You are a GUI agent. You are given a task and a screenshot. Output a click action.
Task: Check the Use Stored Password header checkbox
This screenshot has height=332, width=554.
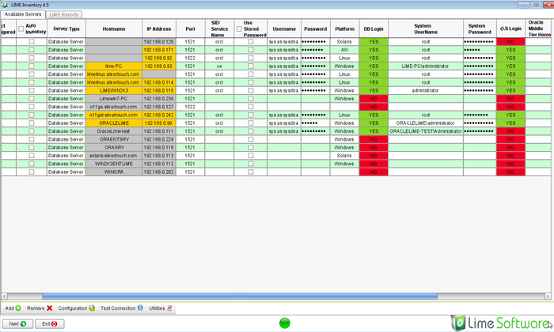click(x=240, y=28)
